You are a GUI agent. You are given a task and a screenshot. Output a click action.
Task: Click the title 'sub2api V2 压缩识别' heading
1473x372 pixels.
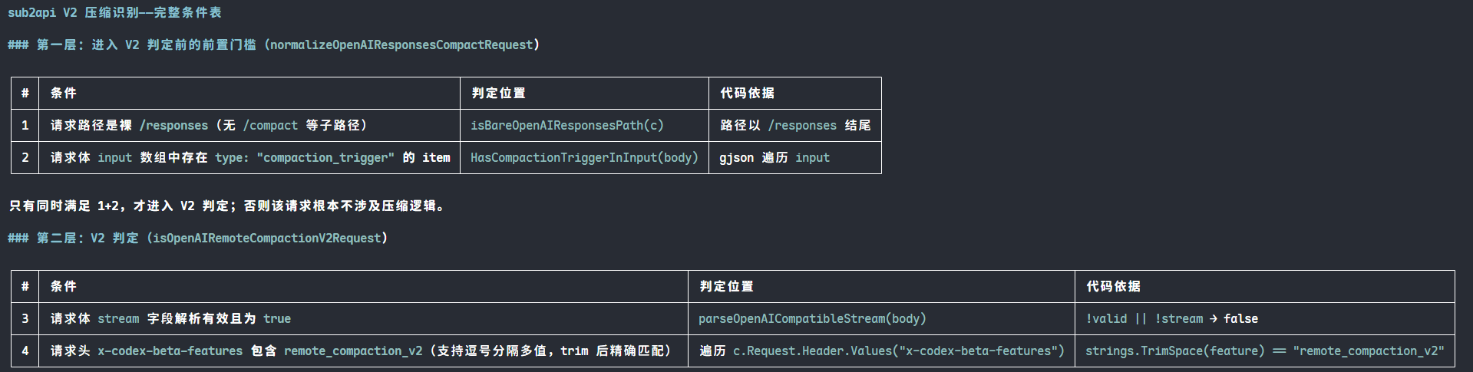[x=115, y=12]
